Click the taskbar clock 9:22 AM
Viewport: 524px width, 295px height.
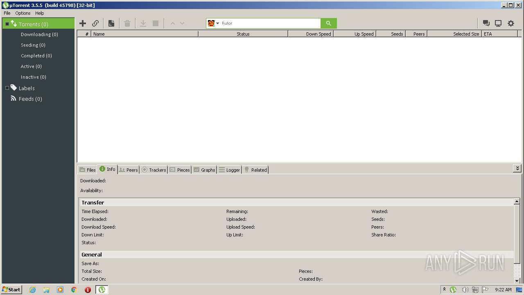click(x=503, y=290)
